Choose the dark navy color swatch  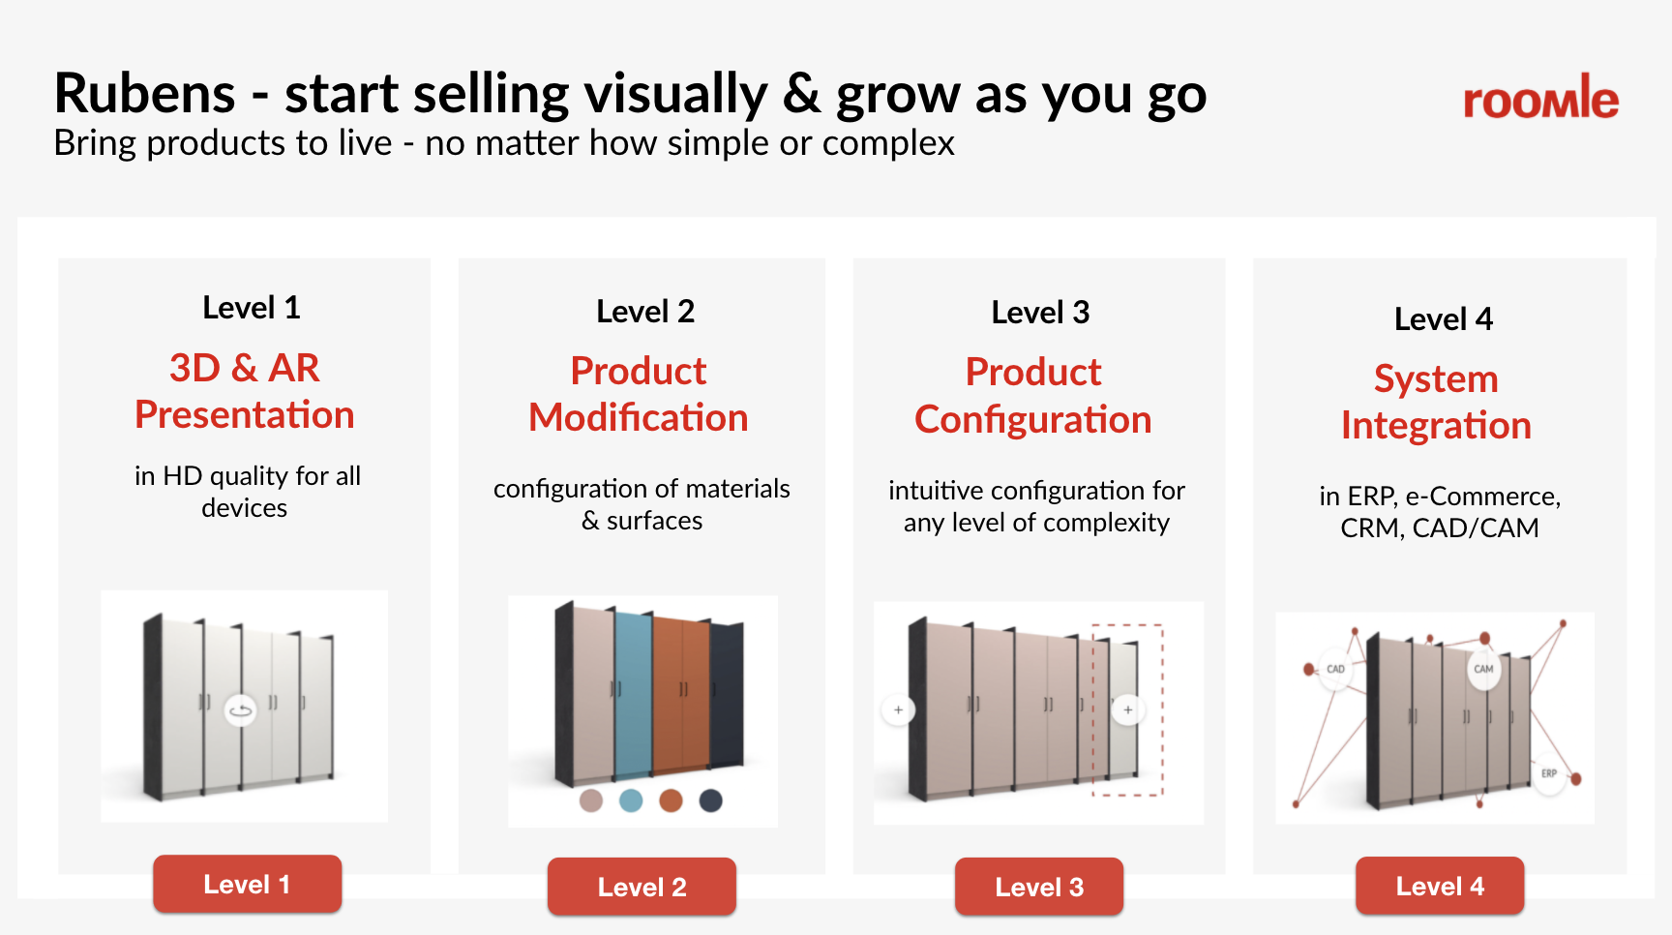pos(711,800)
